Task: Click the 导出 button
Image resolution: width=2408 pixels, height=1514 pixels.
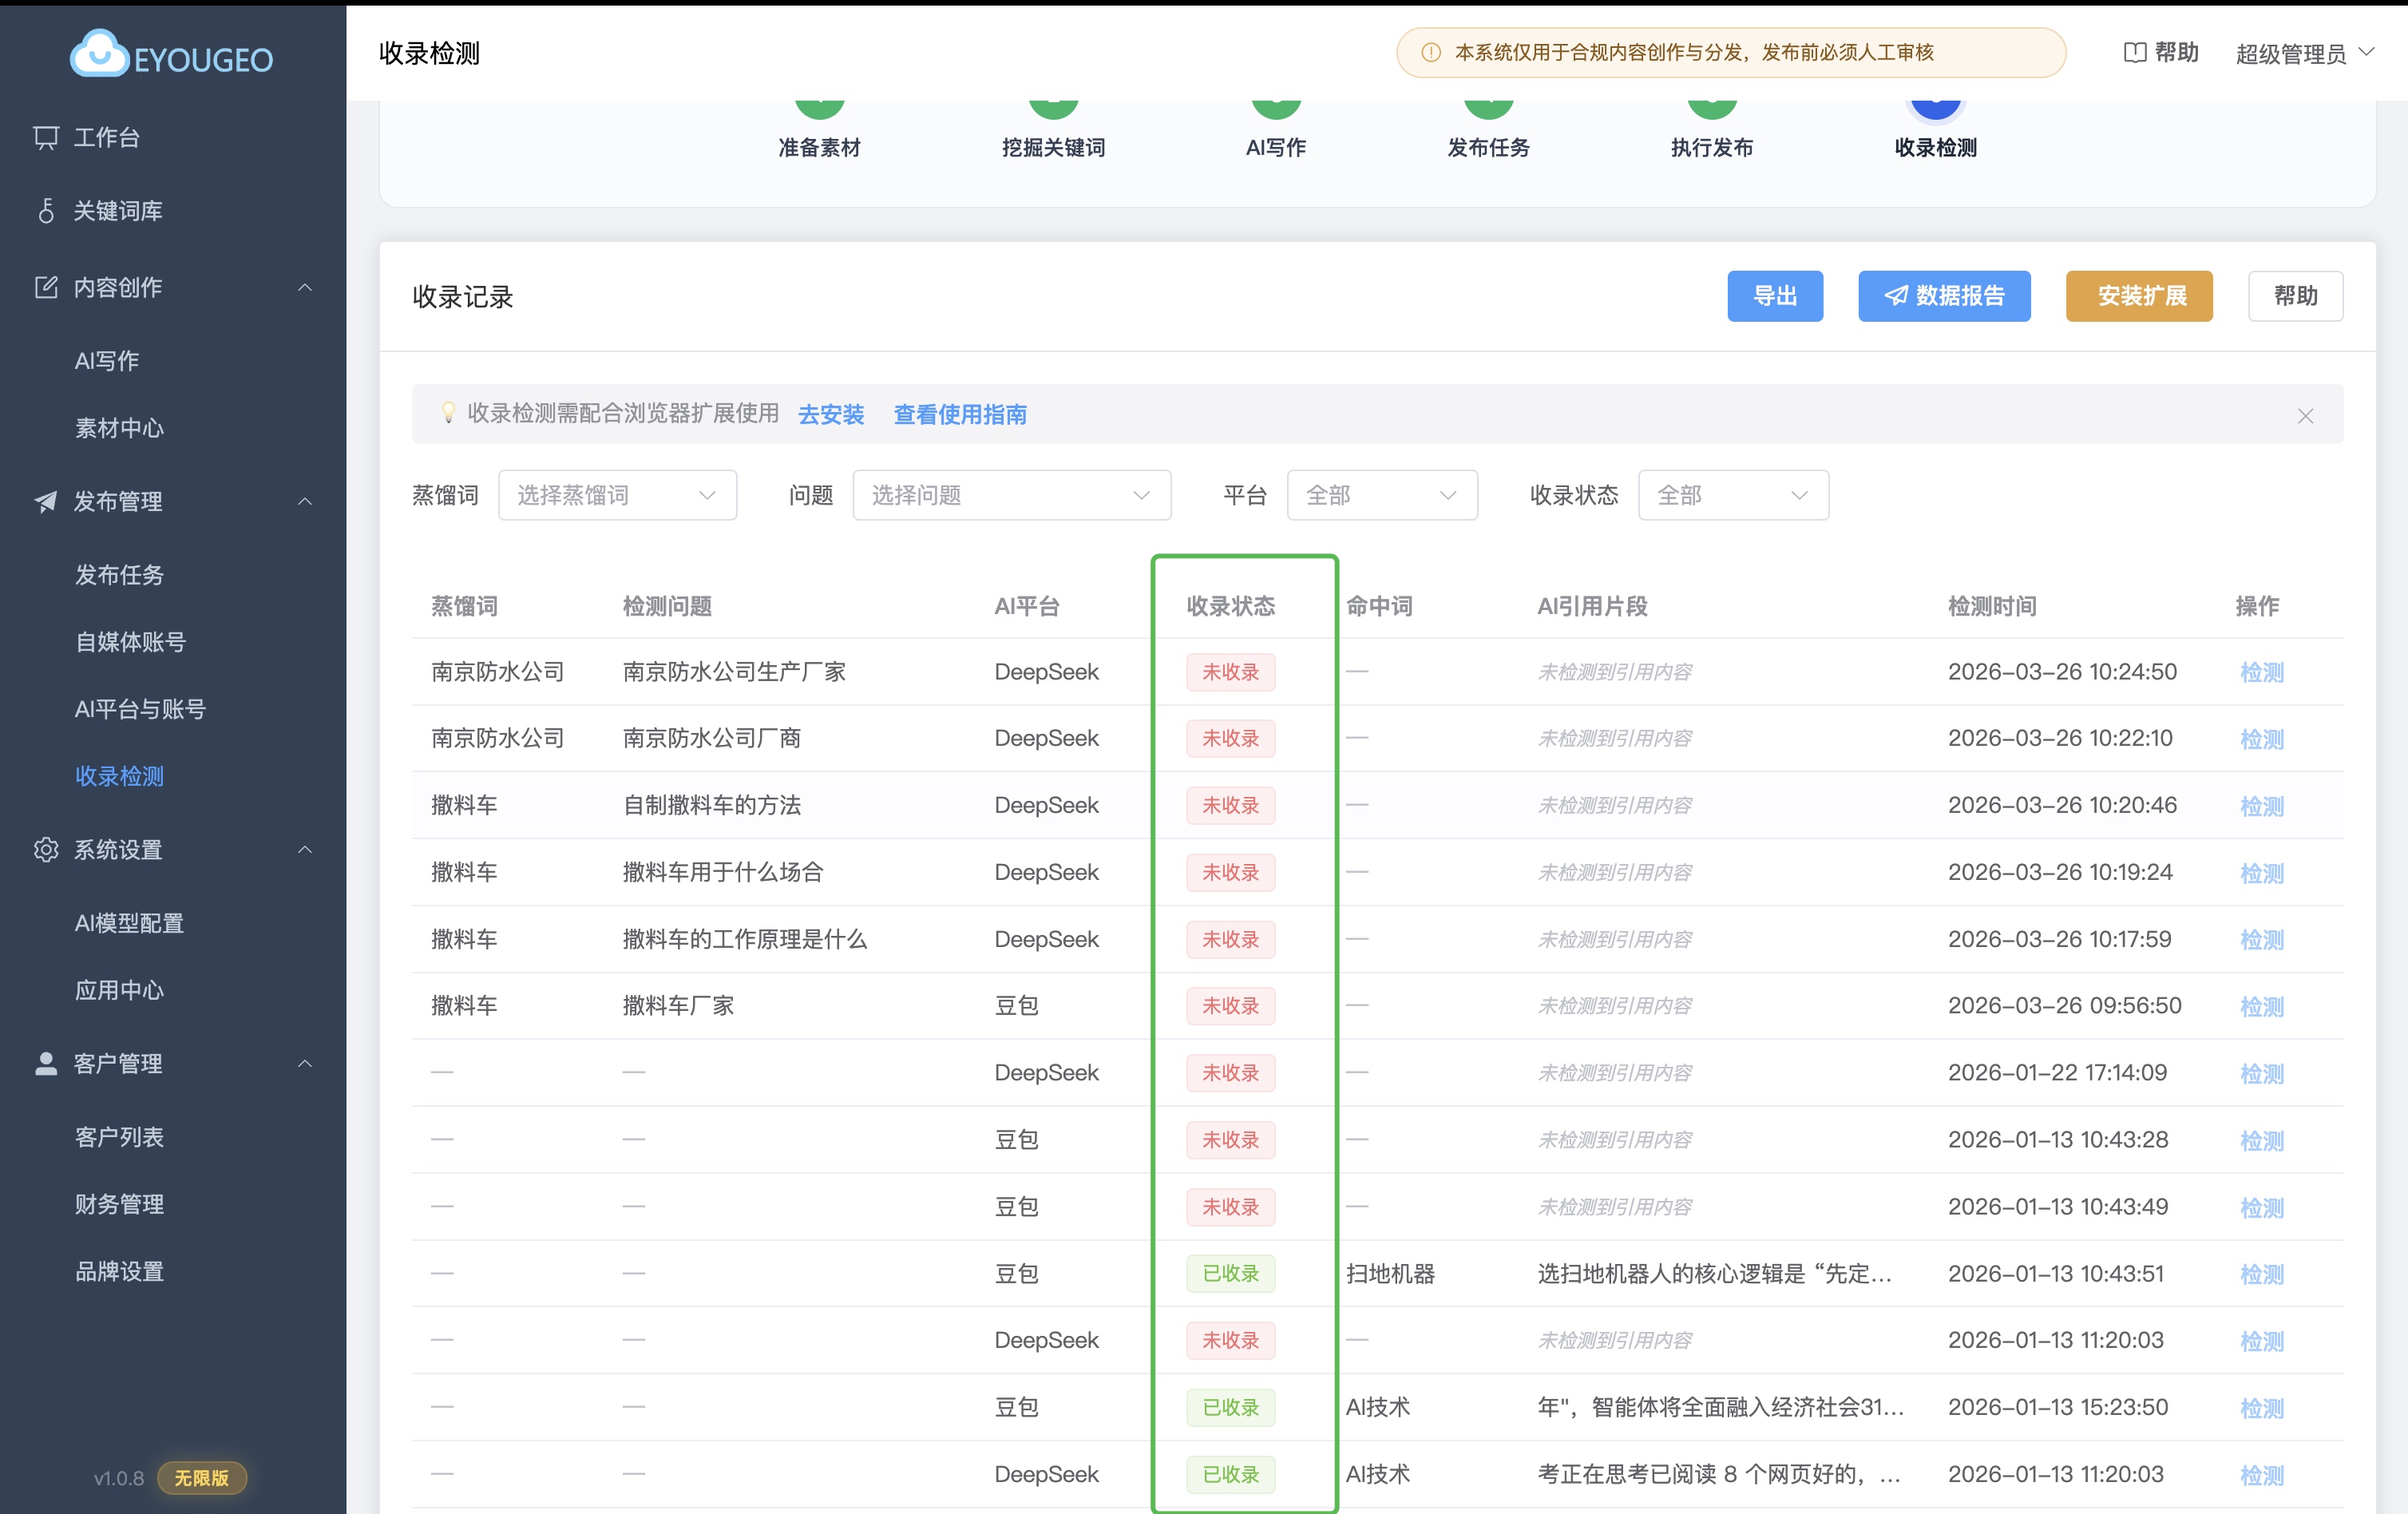Action: click(1775, 296)
